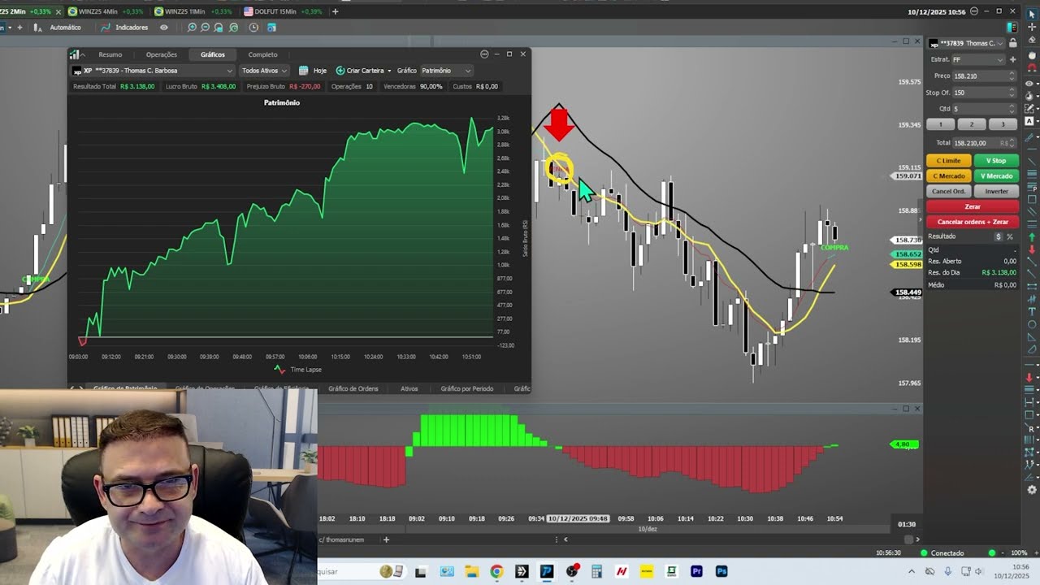
Task: Click the price scale label 158.449
Action: [x=908, y=292]
